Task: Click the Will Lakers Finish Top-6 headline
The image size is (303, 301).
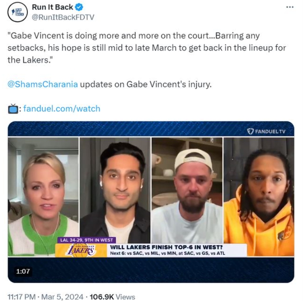Action: coord(166,247)
